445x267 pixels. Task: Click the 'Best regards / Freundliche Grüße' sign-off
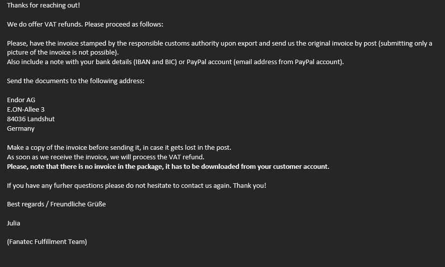pos(56,204)
